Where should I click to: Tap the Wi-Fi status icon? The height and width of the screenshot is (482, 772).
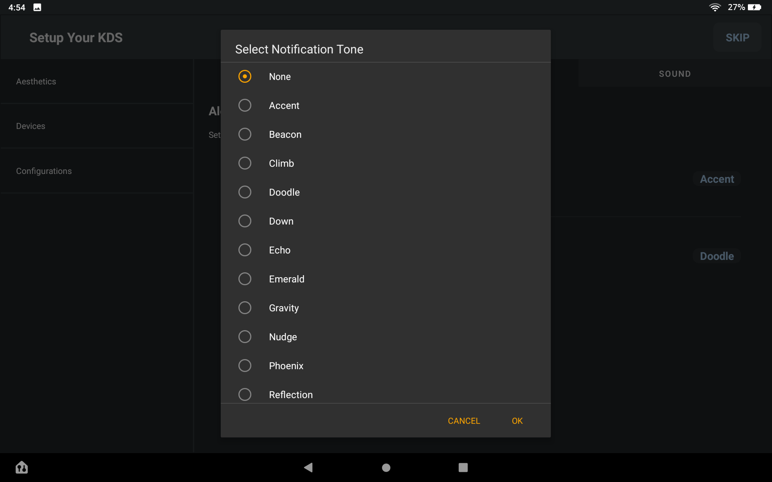pos(715,7)
